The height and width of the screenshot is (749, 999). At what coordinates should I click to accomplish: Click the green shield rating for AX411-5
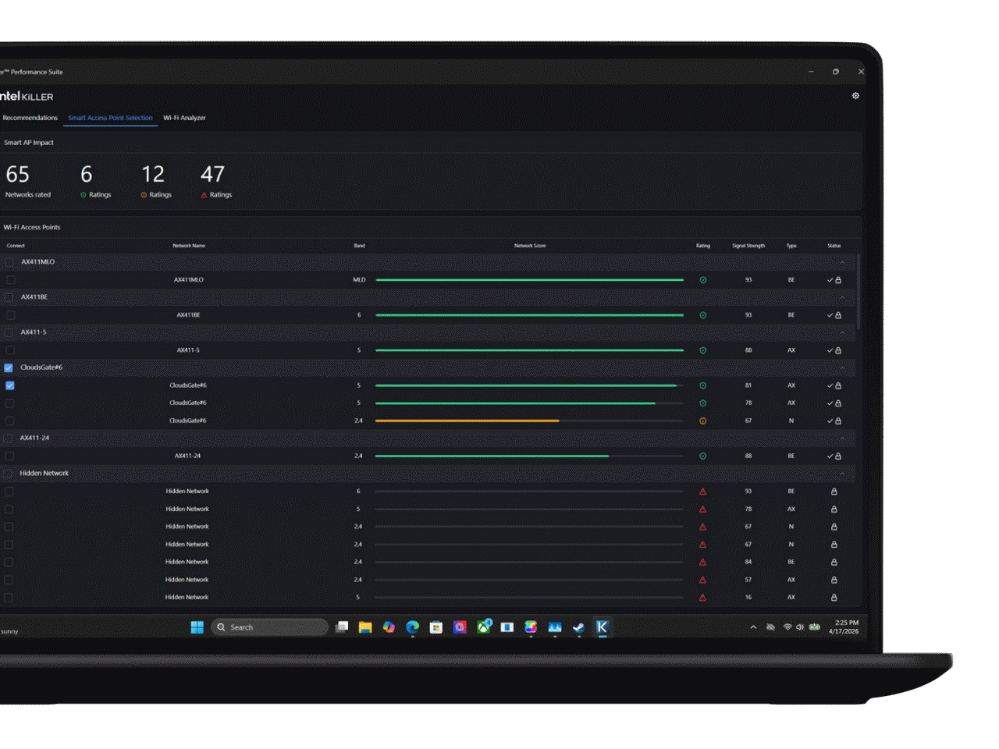point(702,350)
